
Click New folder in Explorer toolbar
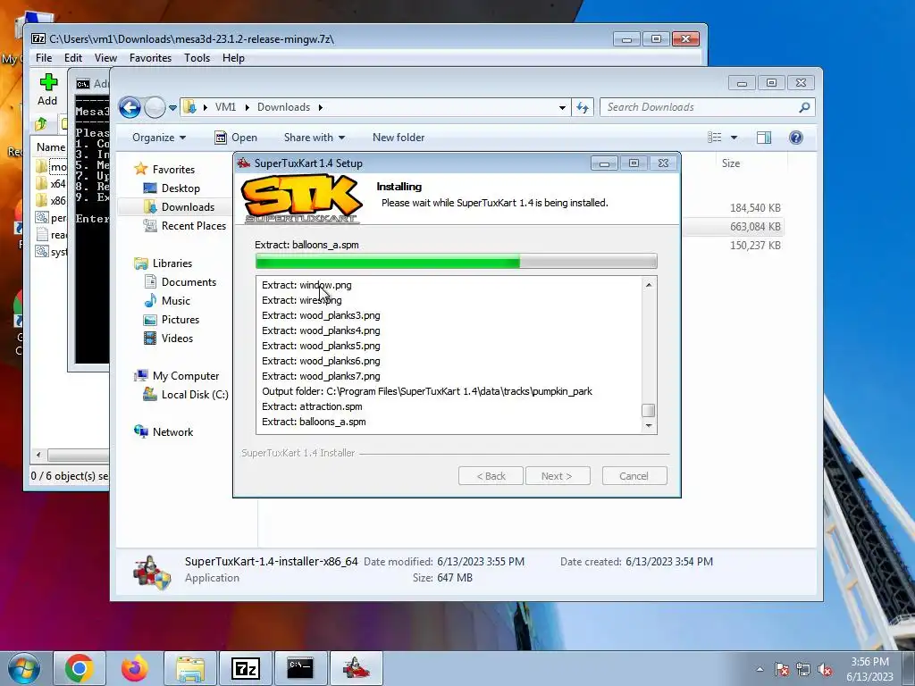click(x=399, y=138)
